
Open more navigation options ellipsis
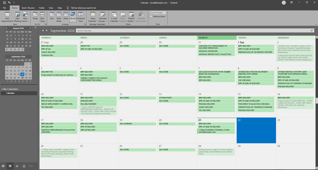[31, 166]
